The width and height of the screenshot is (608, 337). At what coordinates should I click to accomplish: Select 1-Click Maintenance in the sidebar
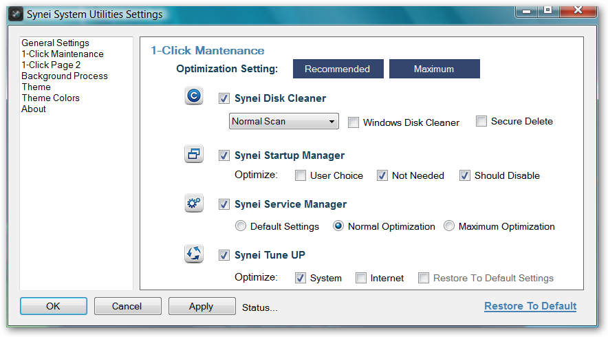63,54
